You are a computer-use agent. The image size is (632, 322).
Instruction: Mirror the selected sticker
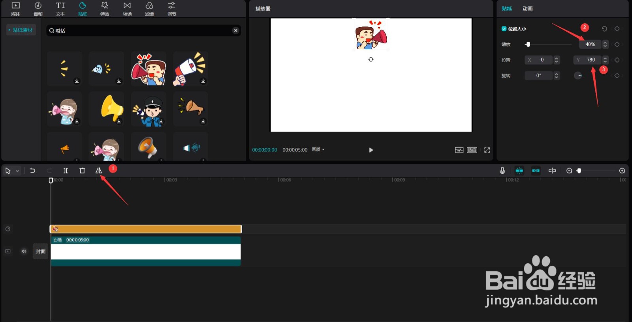point(99,171)
